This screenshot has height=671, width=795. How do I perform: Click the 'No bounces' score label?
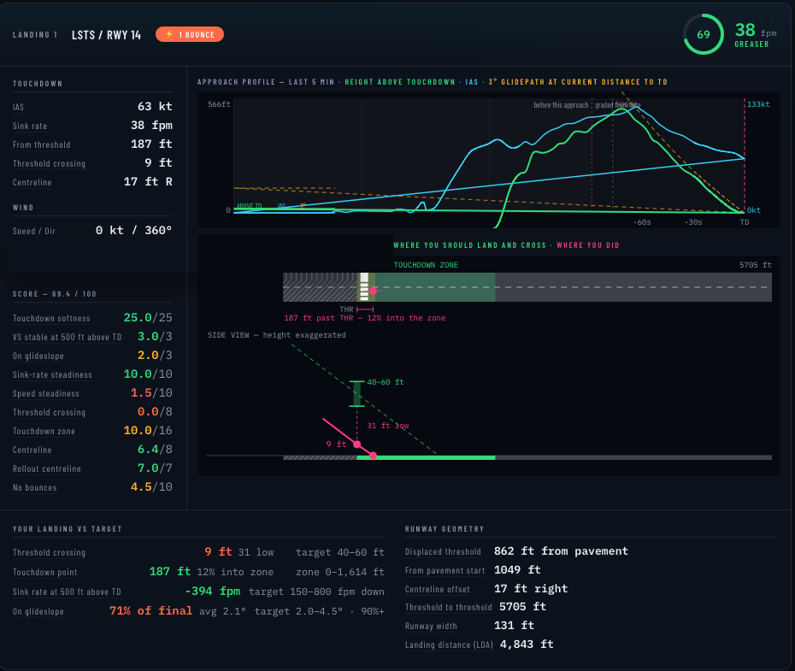click(34, 487)
